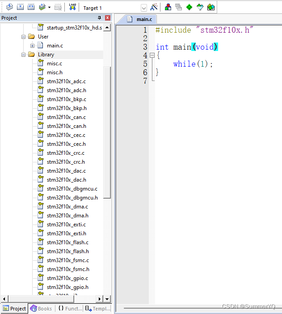Open the Pack Installer icon

(211, 7)
